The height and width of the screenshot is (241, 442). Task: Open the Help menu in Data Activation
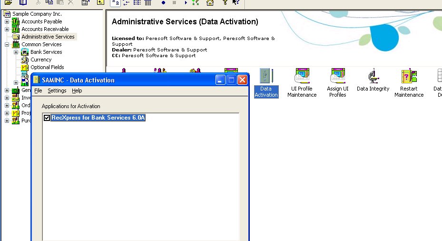point(77,90)
